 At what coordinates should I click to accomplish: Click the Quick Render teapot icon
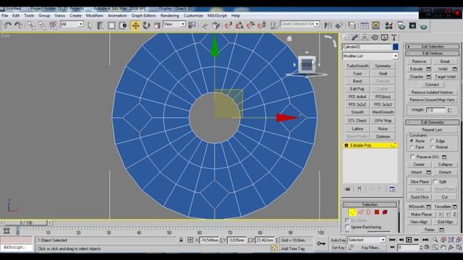(x=424, y=26)
